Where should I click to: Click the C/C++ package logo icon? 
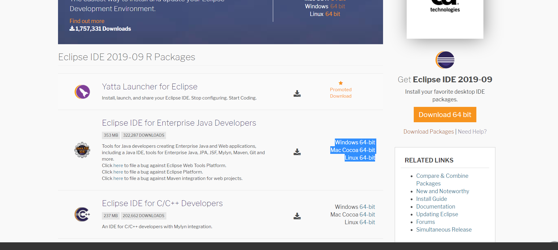click(82, 214)
